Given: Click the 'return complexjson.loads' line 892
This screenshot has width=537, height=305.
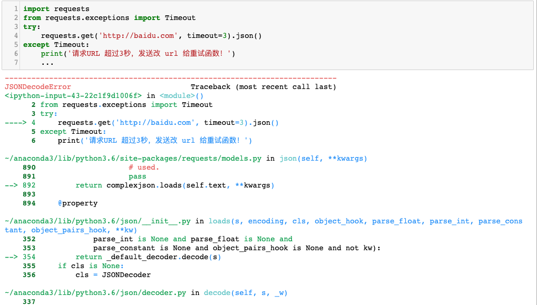Looking at the screenshot, I should click(x=175, y=185).
